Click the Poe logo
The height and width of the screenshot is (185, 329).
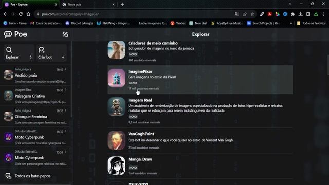15,34
